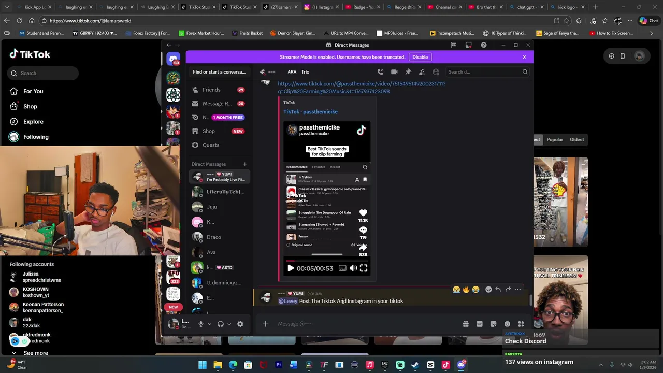Open TikTok Following page

[x=35, y=137]
